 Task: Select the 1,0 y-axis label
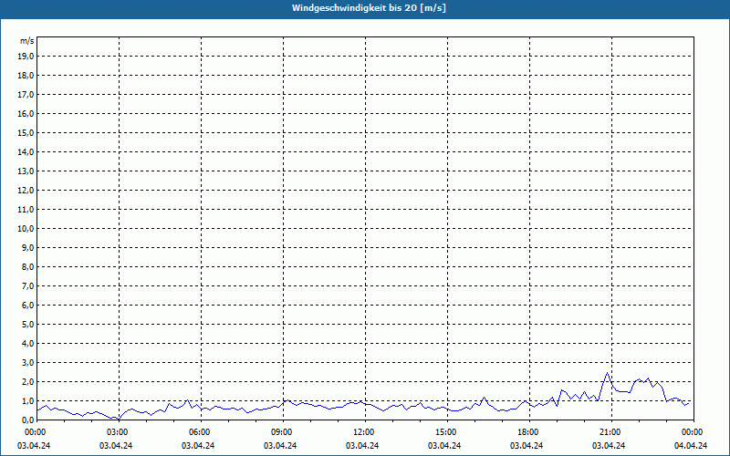(x=29, y=400)
